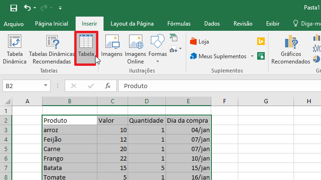Switch to the Fórmulas tab

[179, 24]
